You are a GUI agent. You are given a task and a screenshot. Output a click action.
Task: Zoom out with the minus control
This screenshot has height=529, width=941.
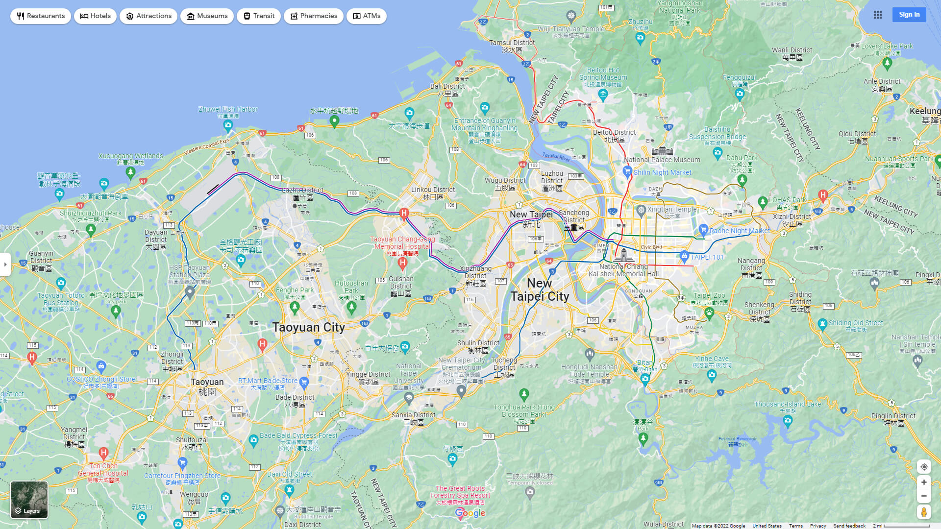924,495
